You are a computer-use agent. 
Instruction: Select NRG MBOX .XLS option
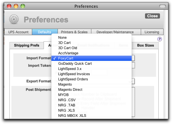click(x=91, y=116)
